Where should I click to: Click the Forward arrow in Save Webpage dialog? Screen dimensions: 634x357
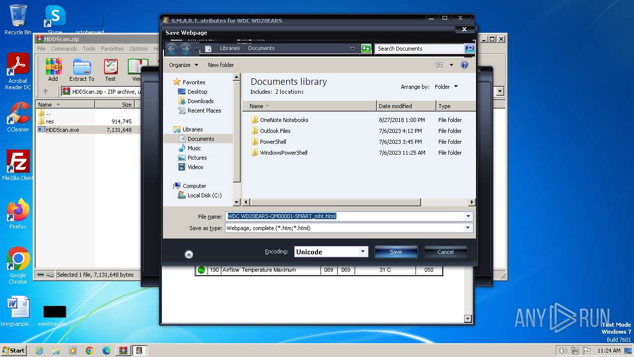(x=185, y=49)
